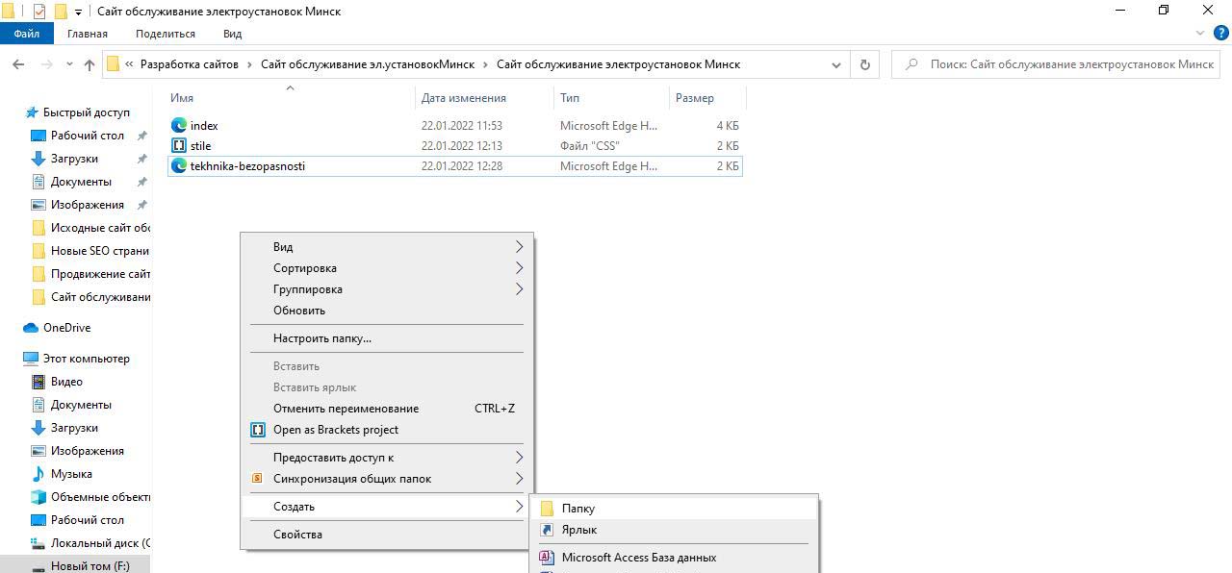This screenshot has width=1232, height=573.
Task: Click the Edge icon of tekhnika-bezopasnosti file
Action: click(178, 165)
